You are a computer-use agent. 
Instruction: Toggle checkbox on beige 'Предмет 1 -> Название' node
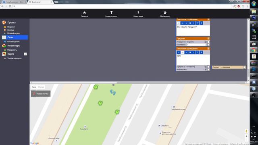click(244, 67)
